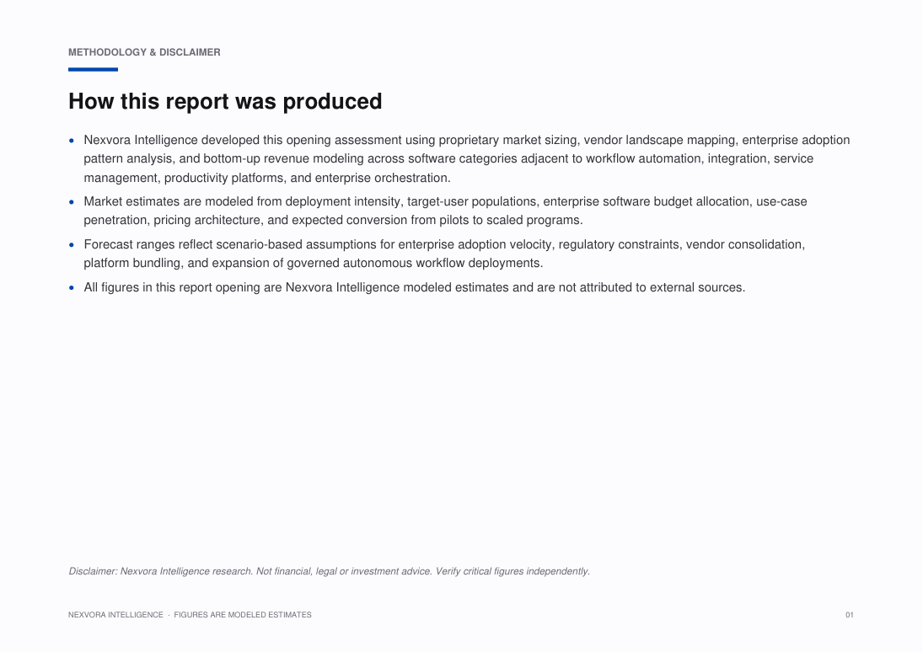Click the NEXVORA INTELLIGENCE footer text
Image resolution: width=923 pixels, height=652 pixels.
point(115,615)
